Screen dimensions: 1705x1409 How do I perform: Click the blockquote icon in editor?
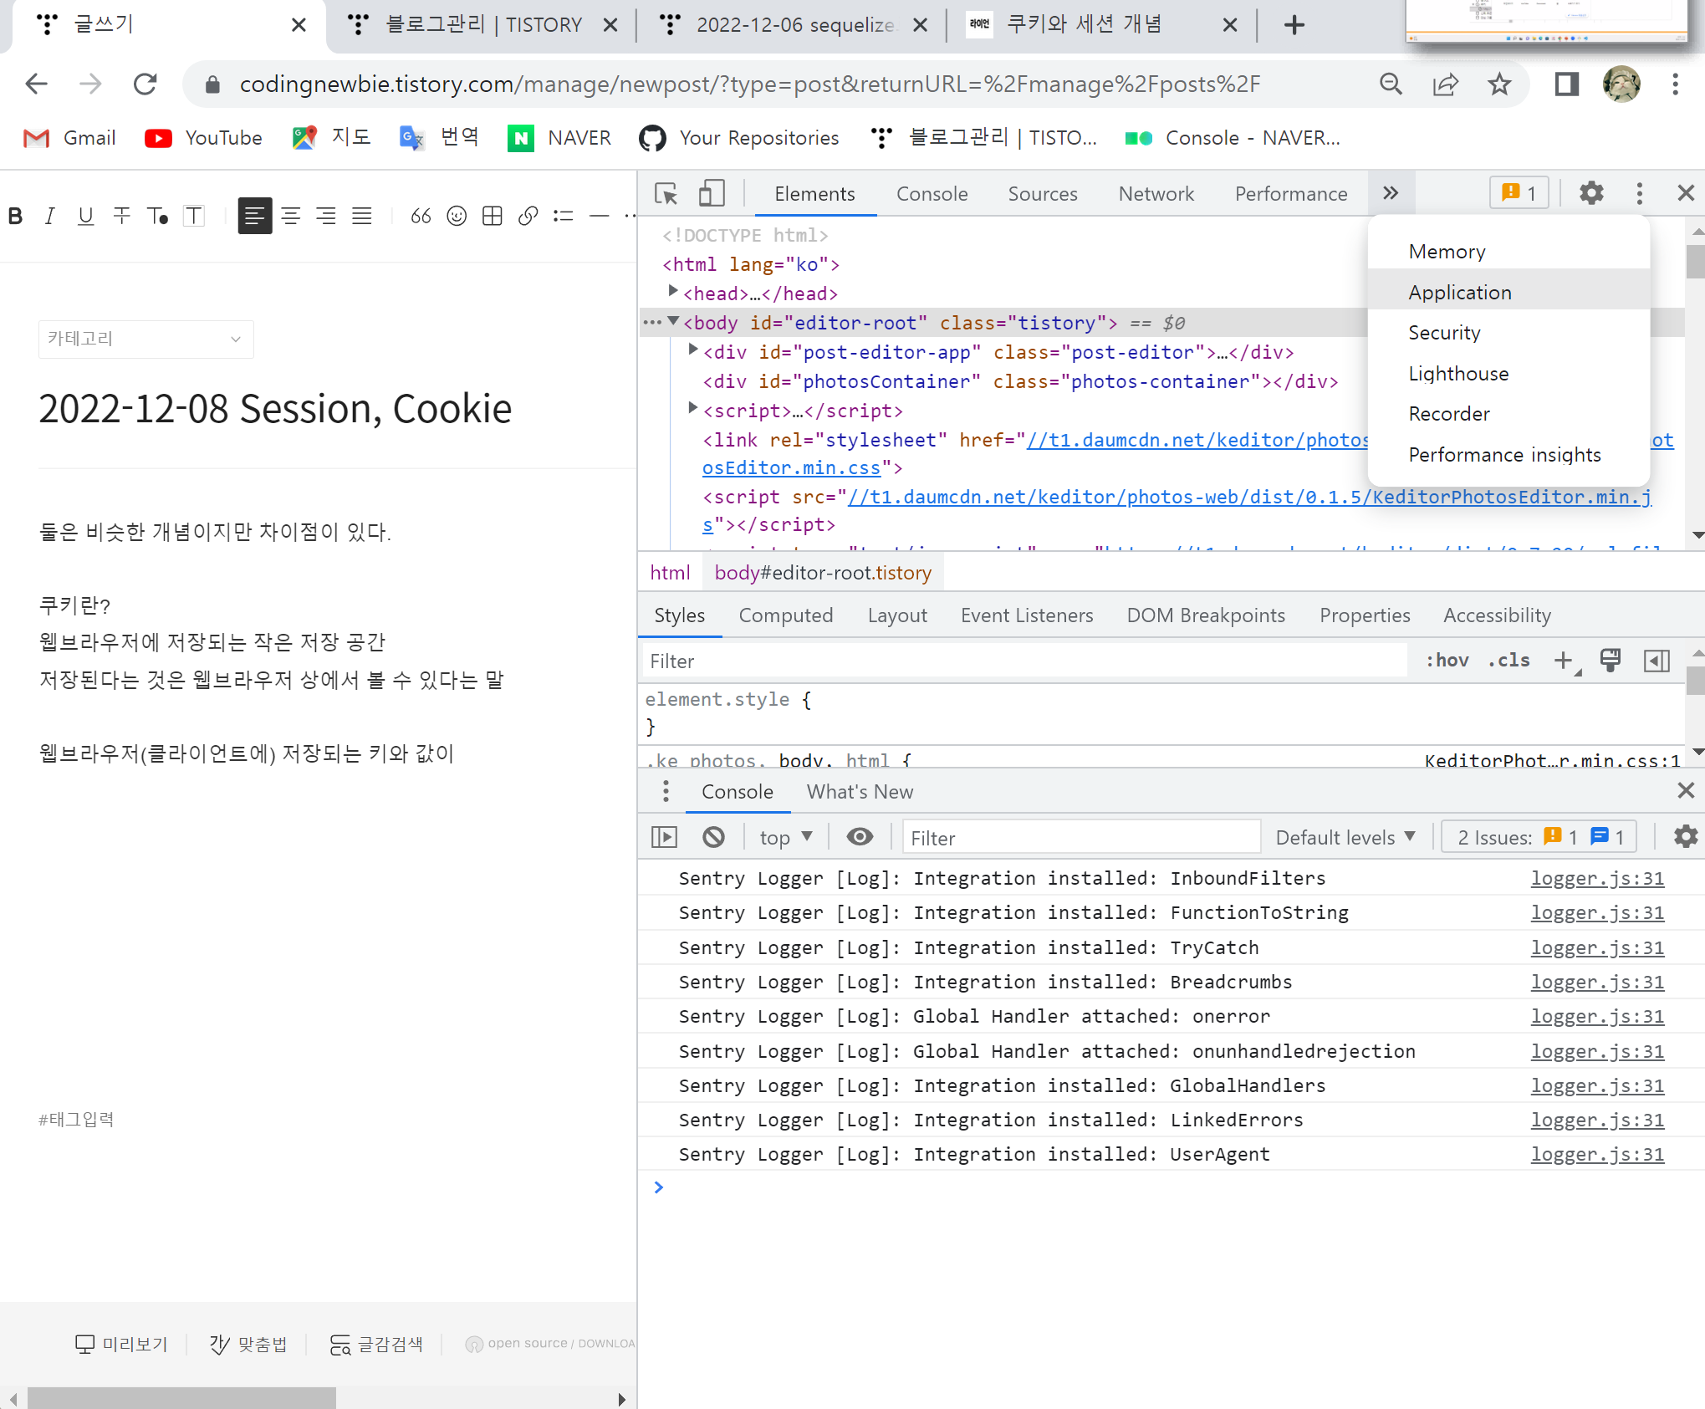(421, 217)
